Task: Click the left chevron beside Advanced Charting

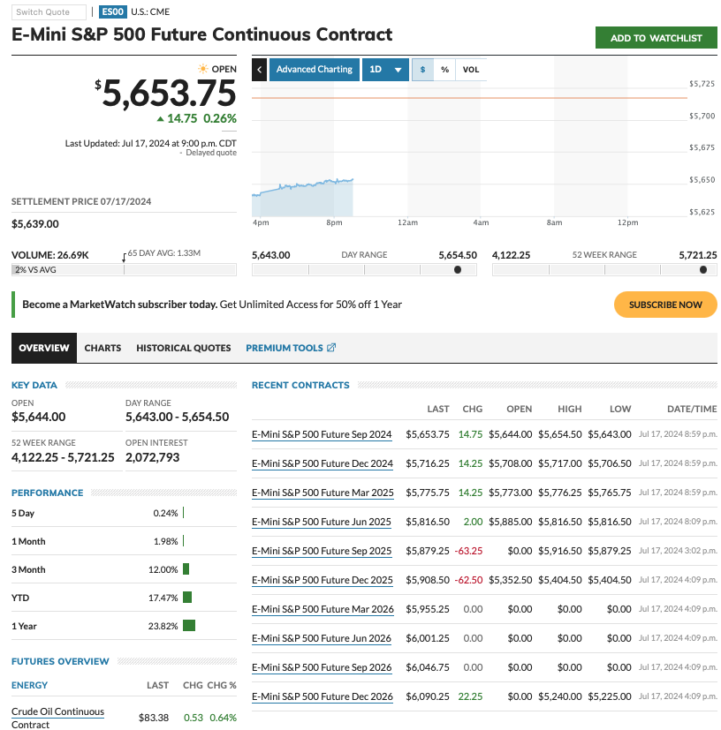Action: tap(257, 68)
